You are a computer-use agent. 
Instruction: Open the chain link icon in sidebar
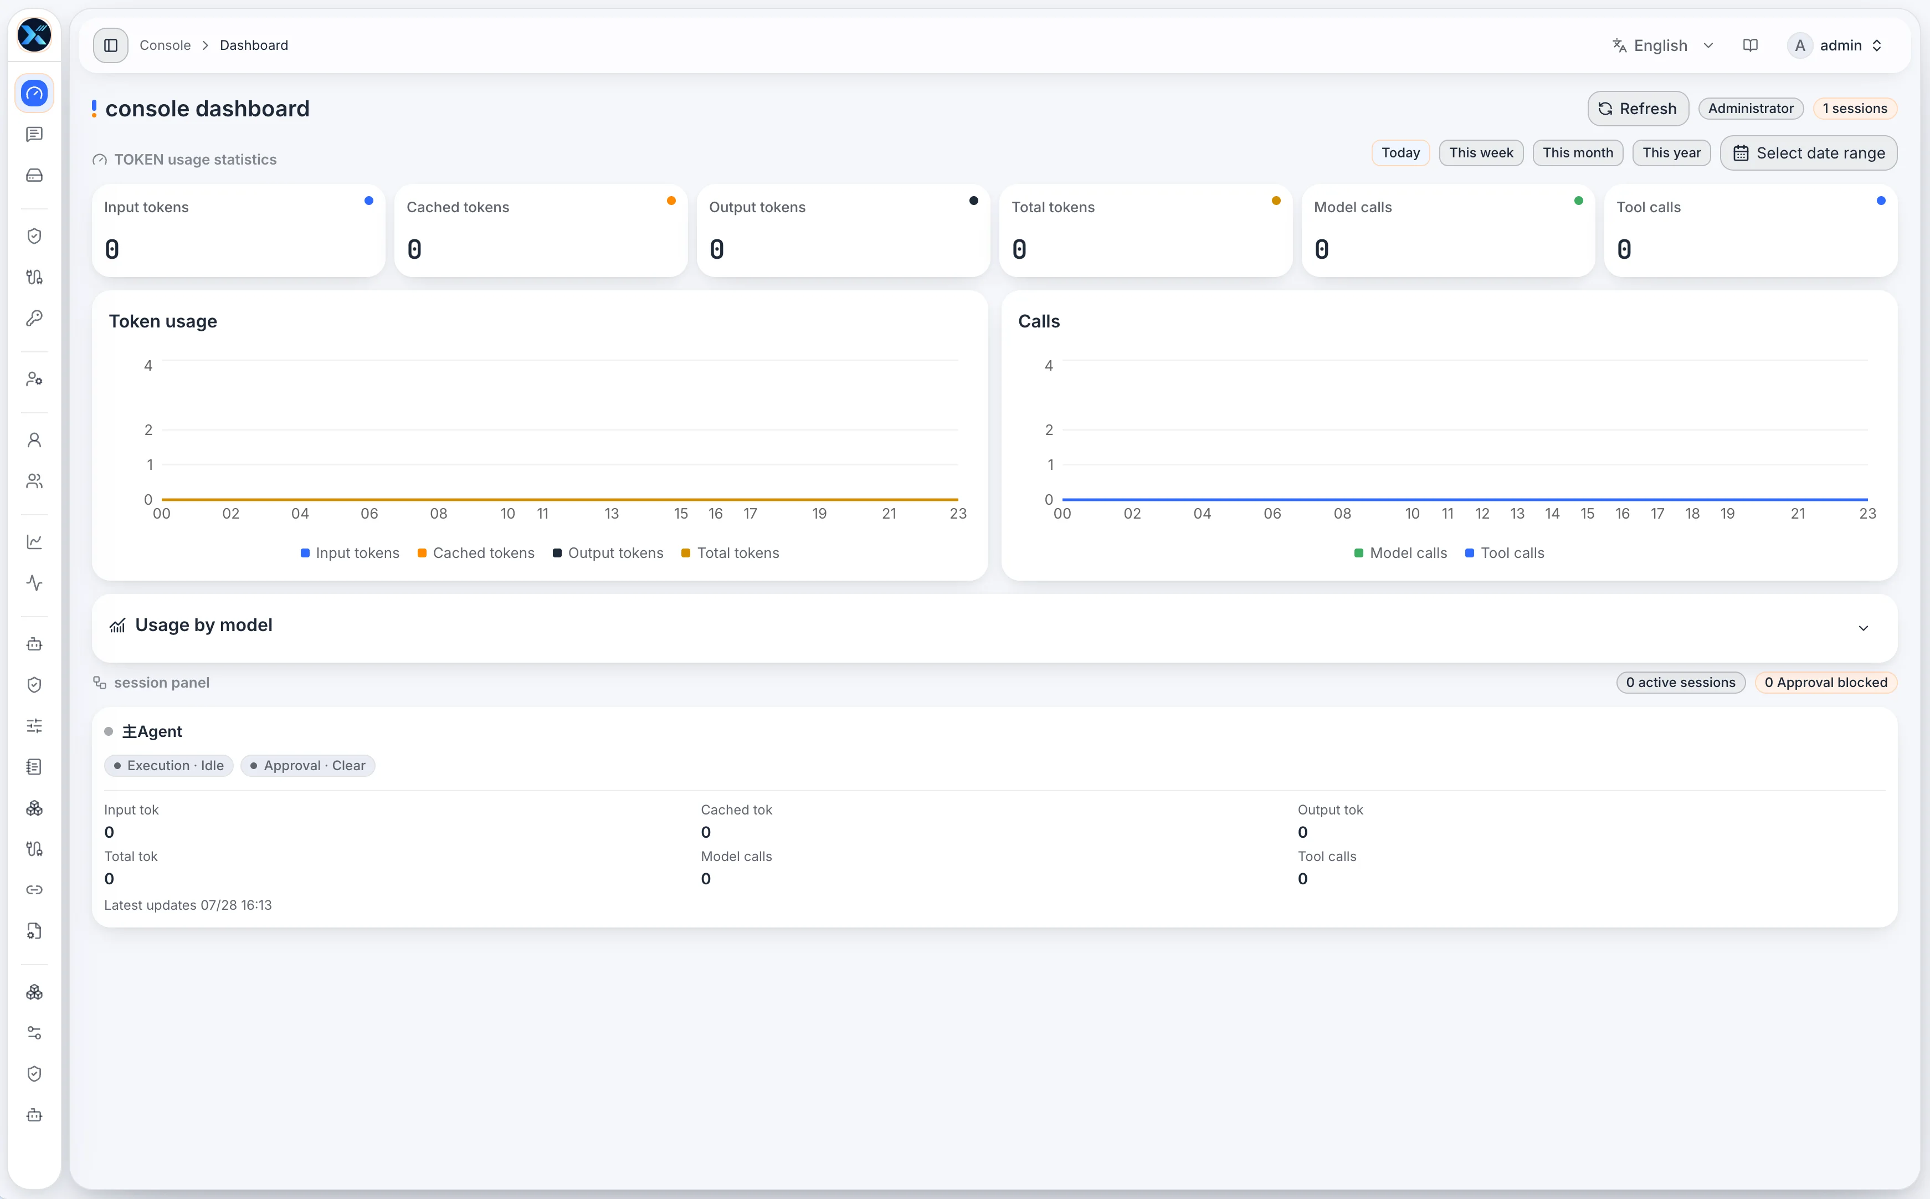pos(34,890)
